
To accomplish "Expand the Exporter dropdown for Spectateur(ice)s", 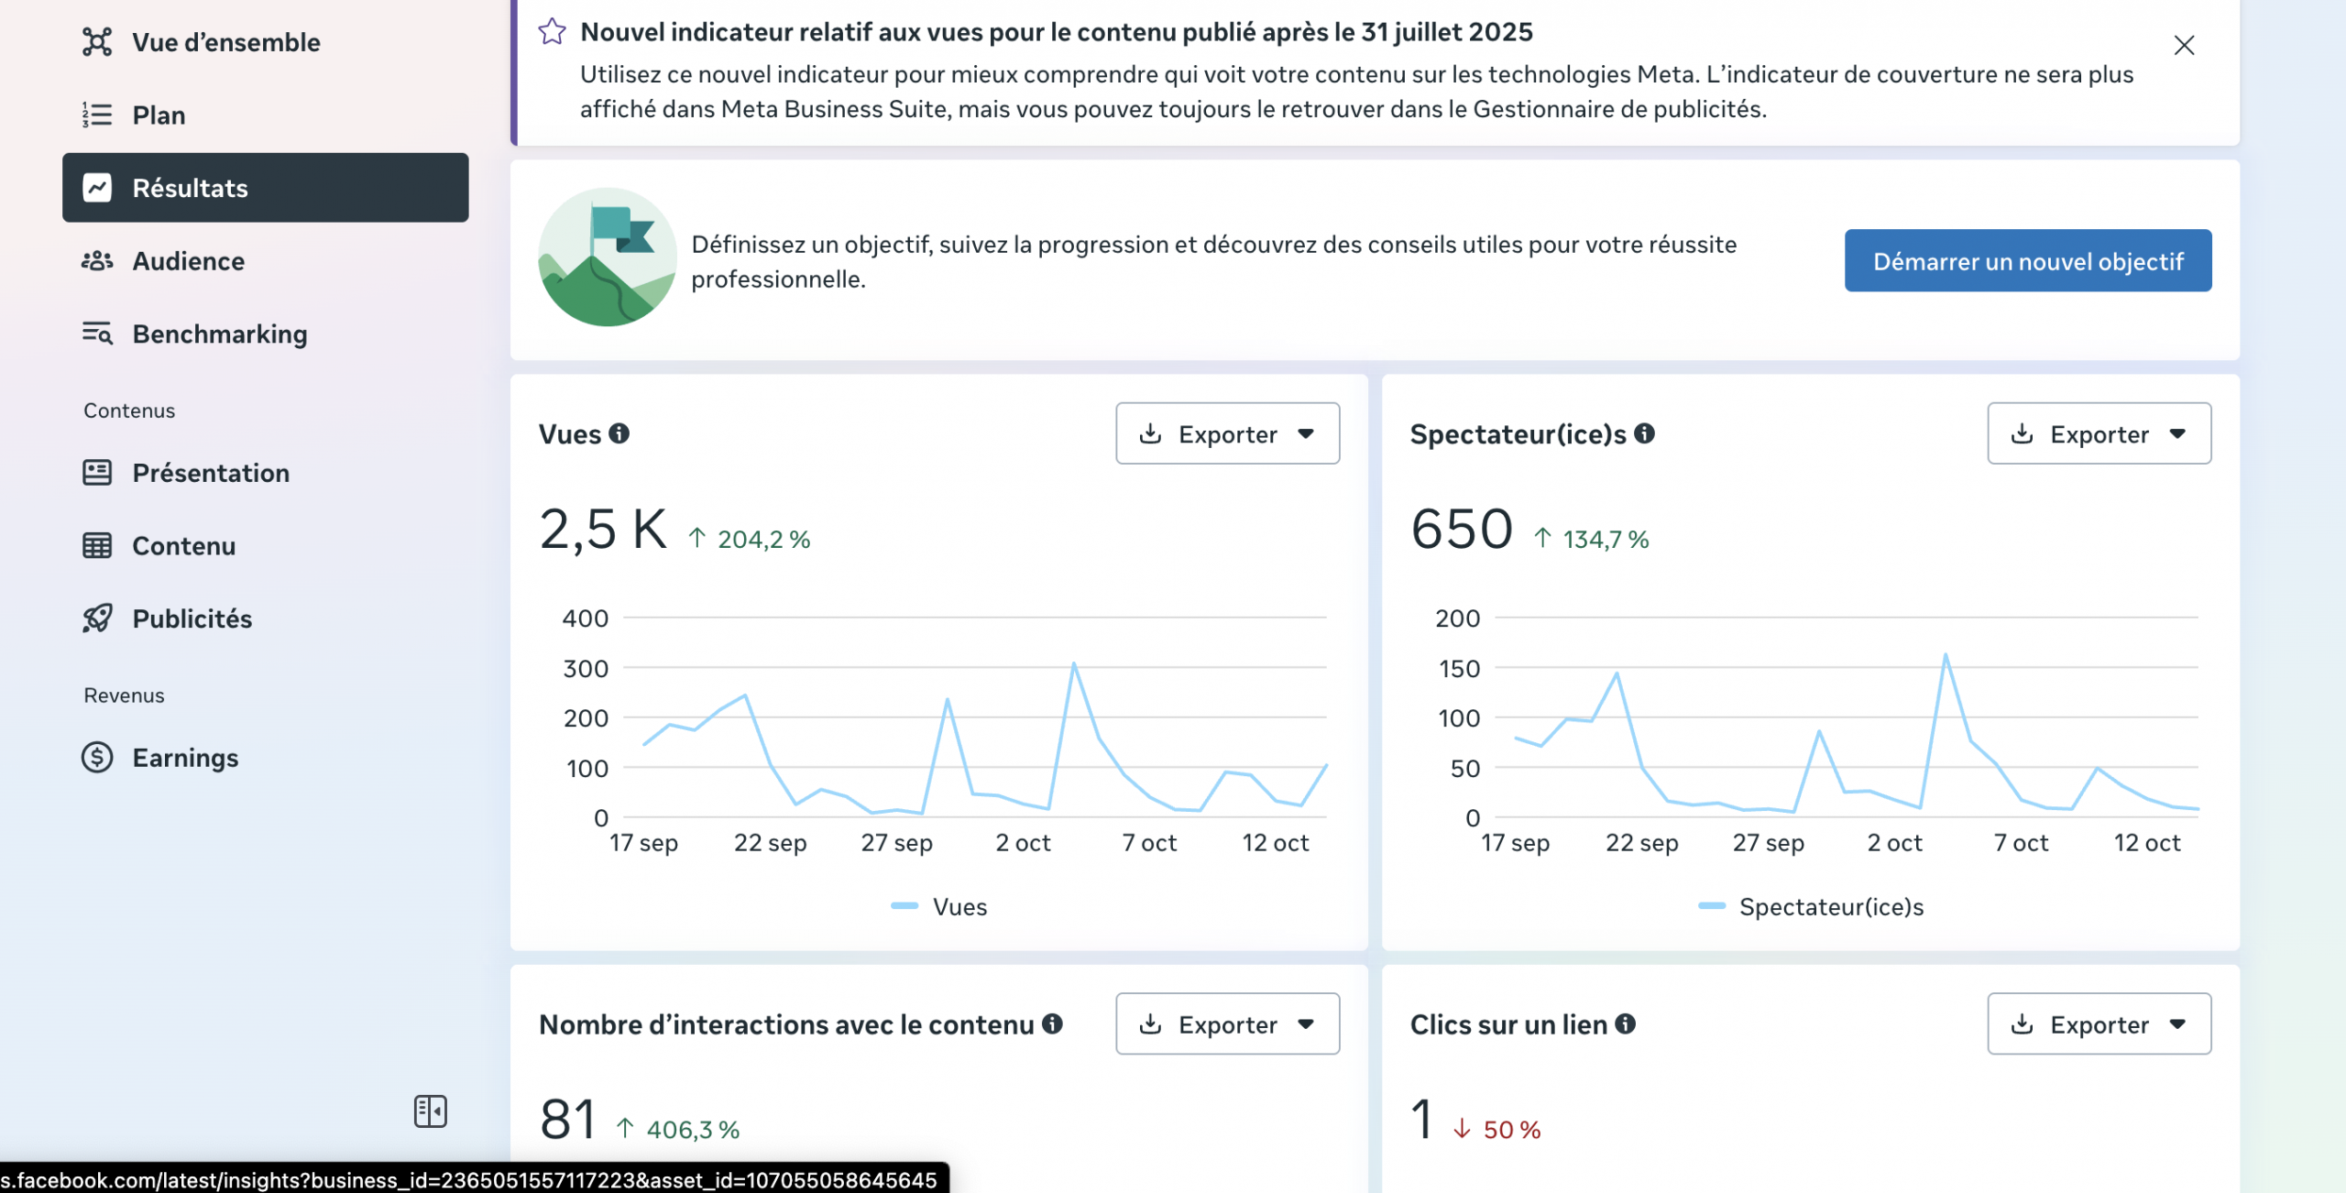I will click(x=2099, y=433).
